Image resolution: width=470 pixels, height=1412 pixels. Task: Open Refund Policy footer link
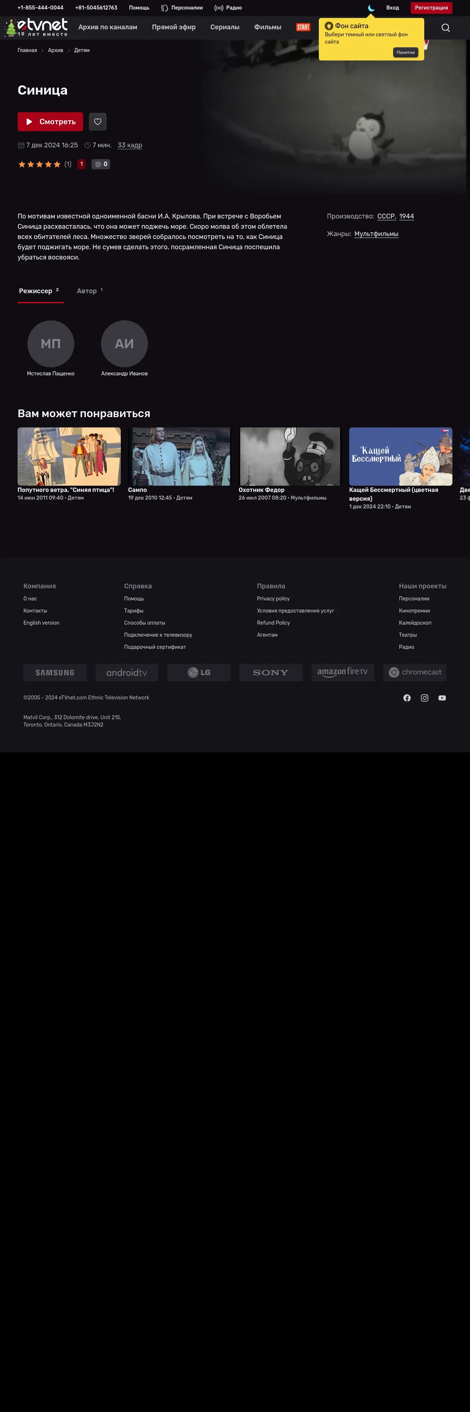pyautogui.click(x=273, y=623)
